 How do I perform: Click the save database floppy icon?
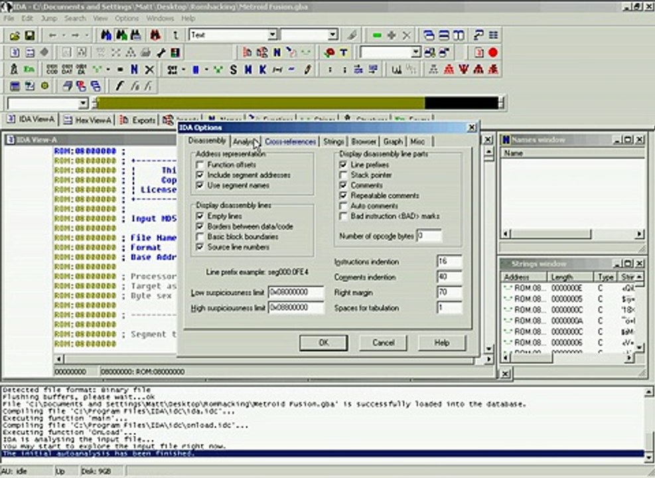point(29,35)
